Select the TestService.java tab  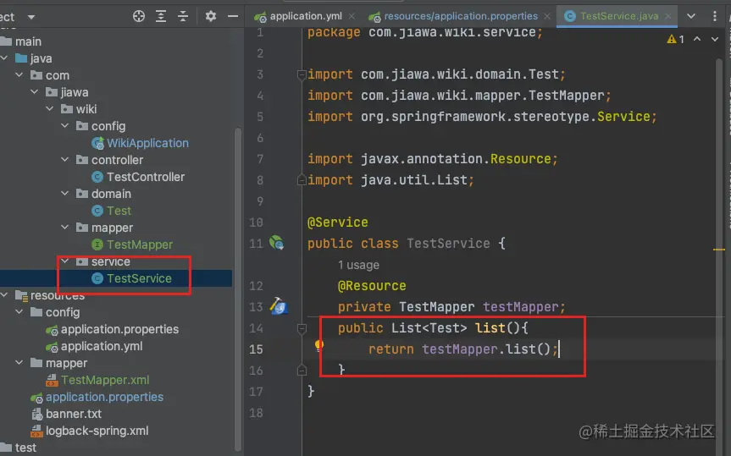(619, 16)
